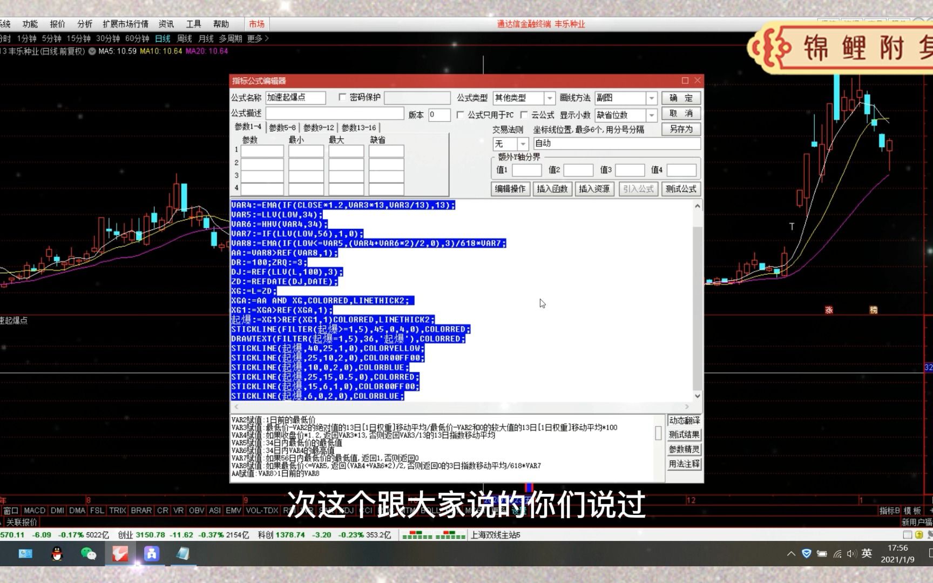Image resolution: width=933 pixels, height=583 pixels.
Task: Switch the 英 input method indicator
Action: [867, 553]
